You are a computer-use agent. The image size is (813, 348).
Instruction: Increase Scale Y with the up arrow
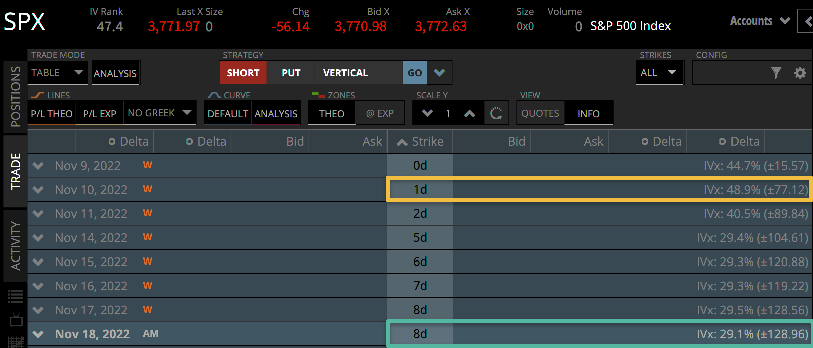pos(469,113)
